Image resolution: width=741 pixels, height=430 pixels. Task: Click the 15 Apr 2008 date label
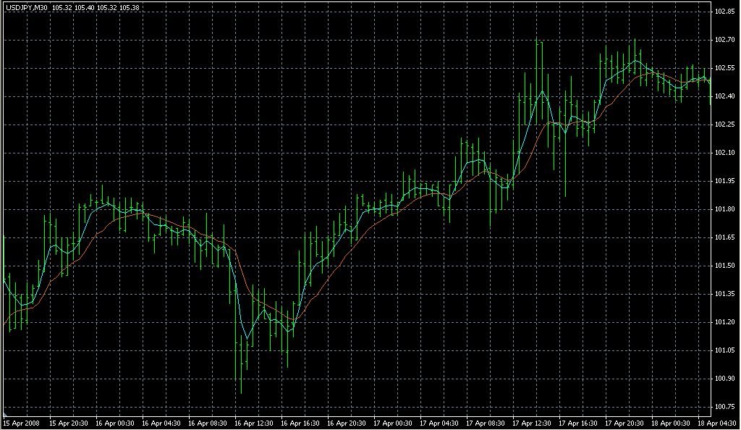[x=21, y=423]
